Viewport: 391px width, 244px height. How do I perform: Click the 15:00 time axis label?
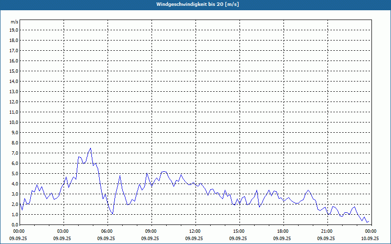tap(239, 231)
